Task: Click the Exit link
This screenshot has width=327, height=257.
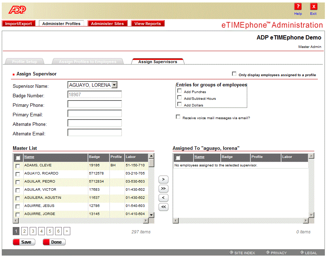Action: (x=313, y=13)
